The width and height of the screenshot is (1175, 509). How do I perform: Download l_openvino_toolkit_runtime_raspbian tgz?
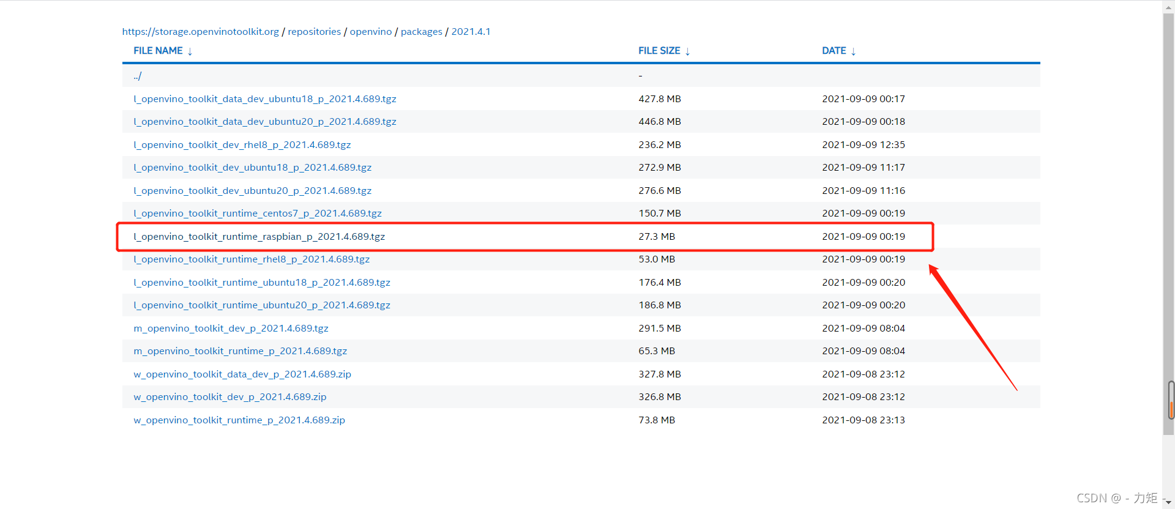click(259, 237)
